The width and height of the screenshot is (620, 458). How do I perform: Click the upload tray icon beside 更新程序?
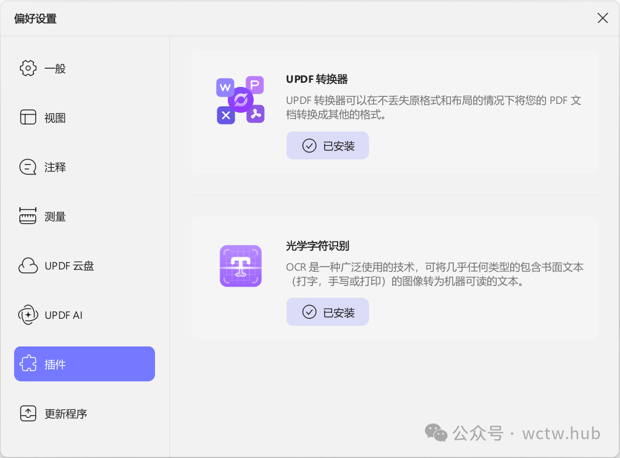click(28, 413)
